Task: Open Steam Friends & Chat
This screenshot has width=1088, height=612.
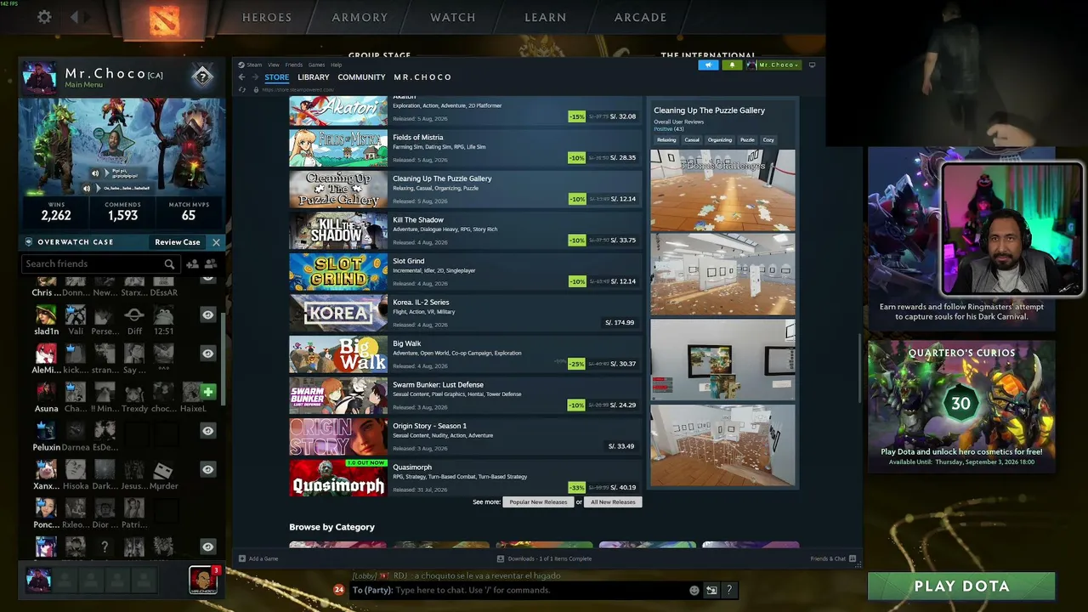Action: (833, 558)
